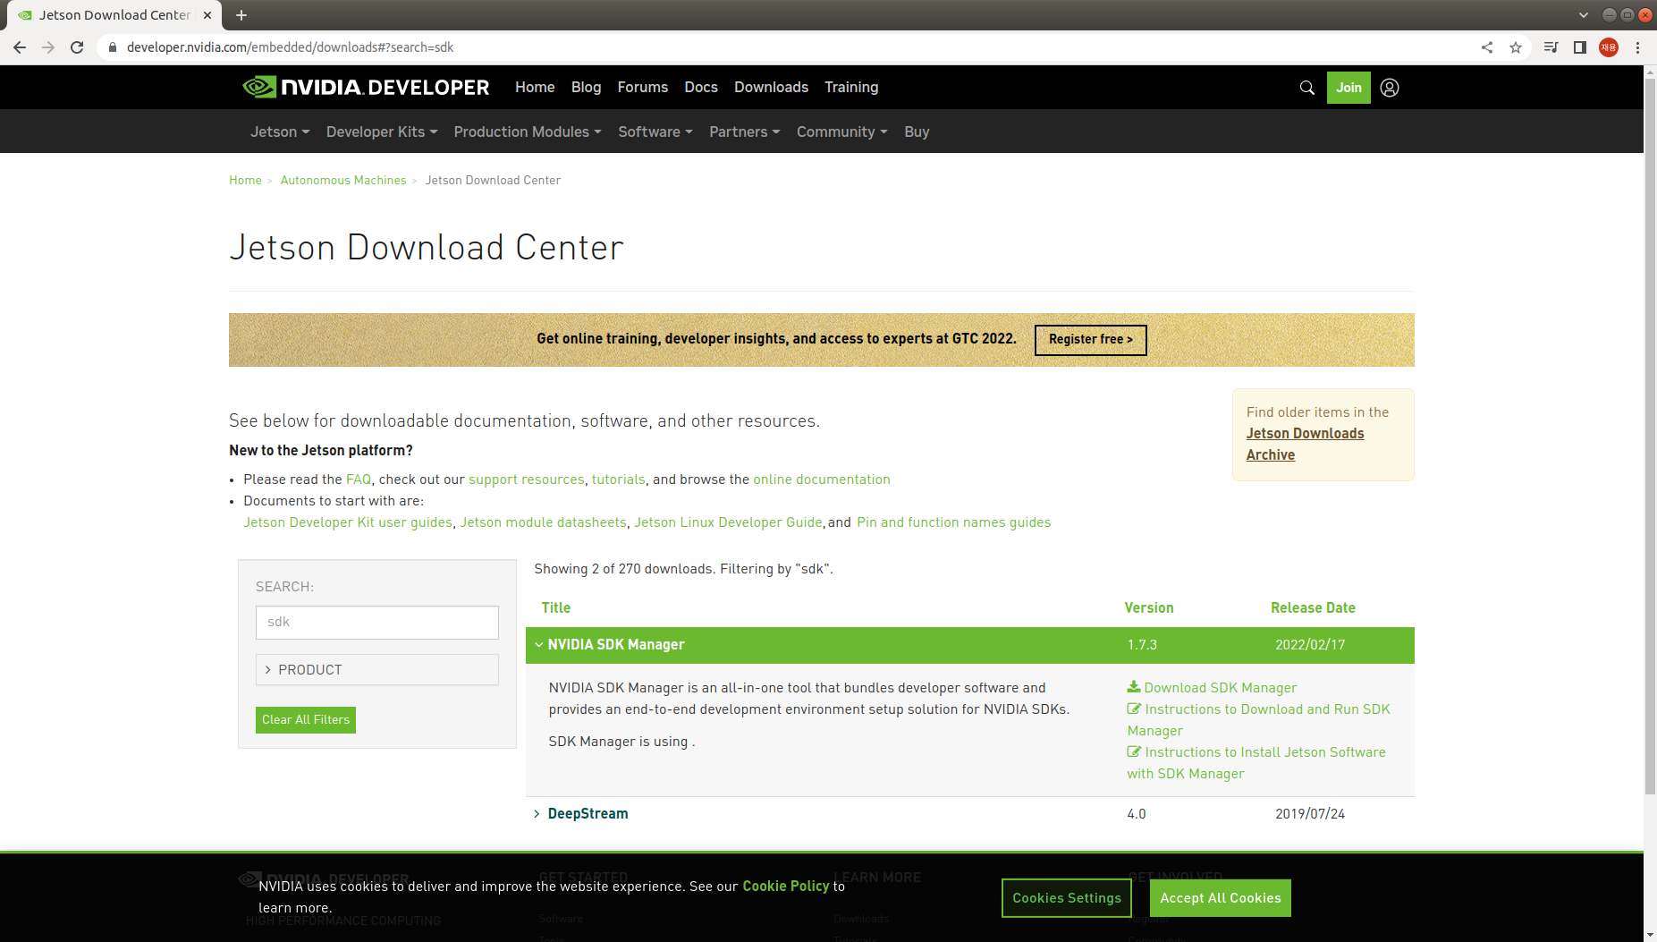Open the Forums nav item
1657x942 pixels.
(642, 87)
